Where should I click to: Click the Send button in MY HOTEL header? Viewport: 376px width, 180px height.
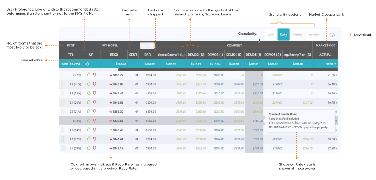[147, 45]
